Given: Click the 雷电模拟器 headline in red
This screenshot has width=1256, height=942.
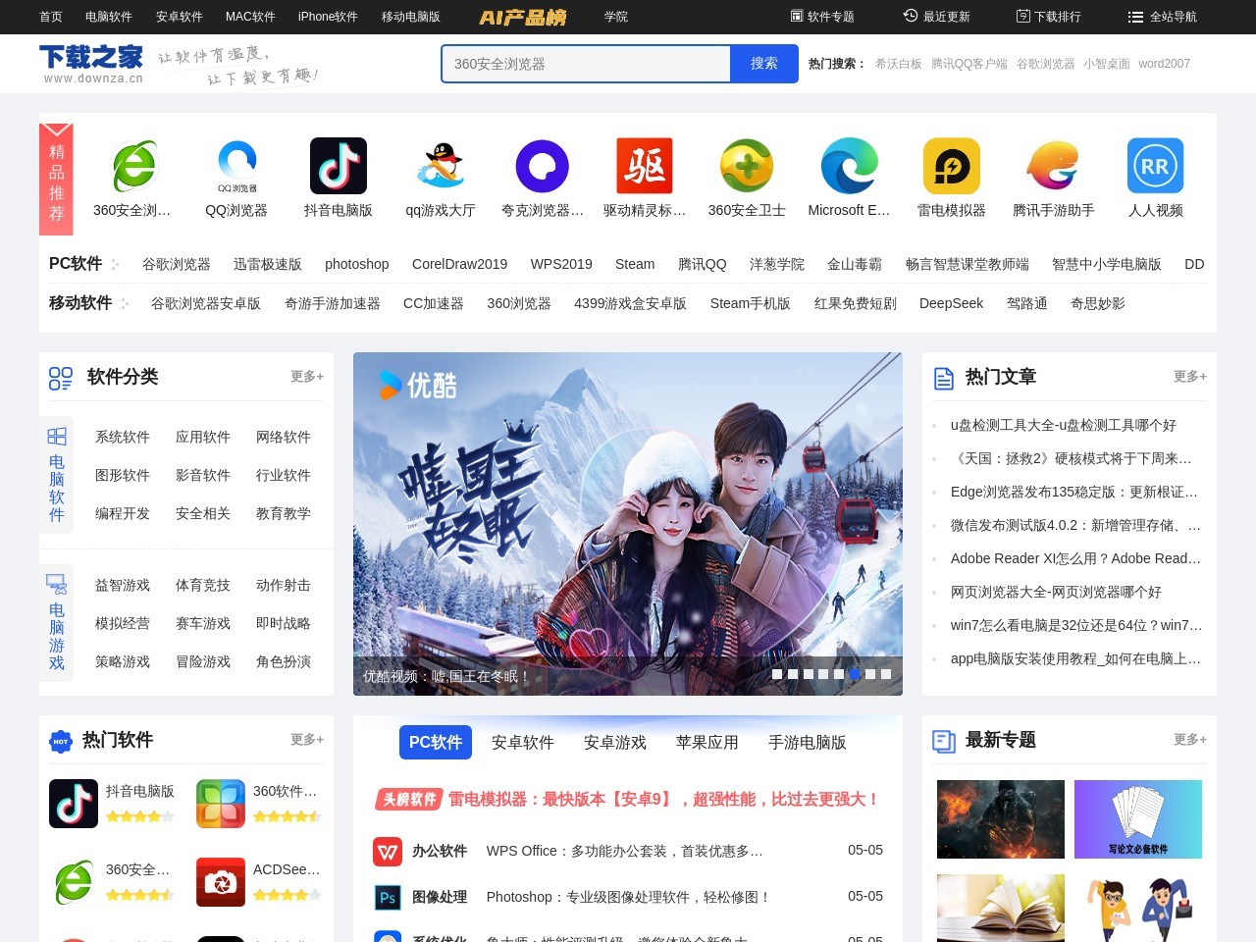Looking at the screenshot, I should [x=663, y=800].
